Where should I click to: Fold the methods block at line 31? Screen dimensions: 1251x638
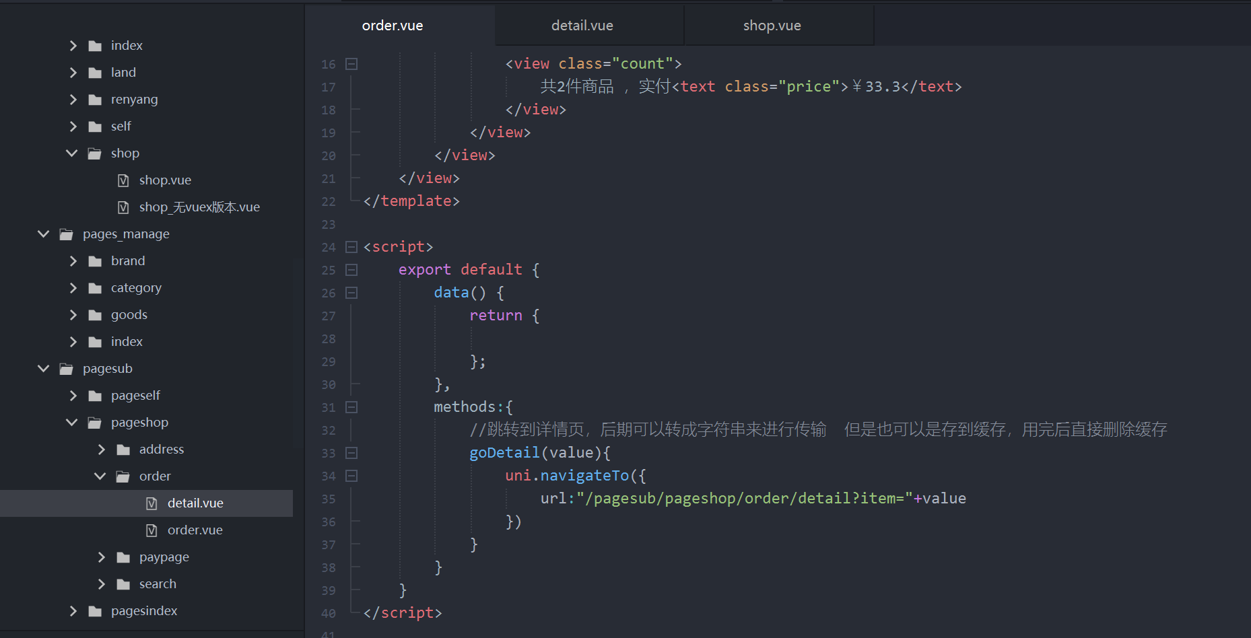(351, 407)
